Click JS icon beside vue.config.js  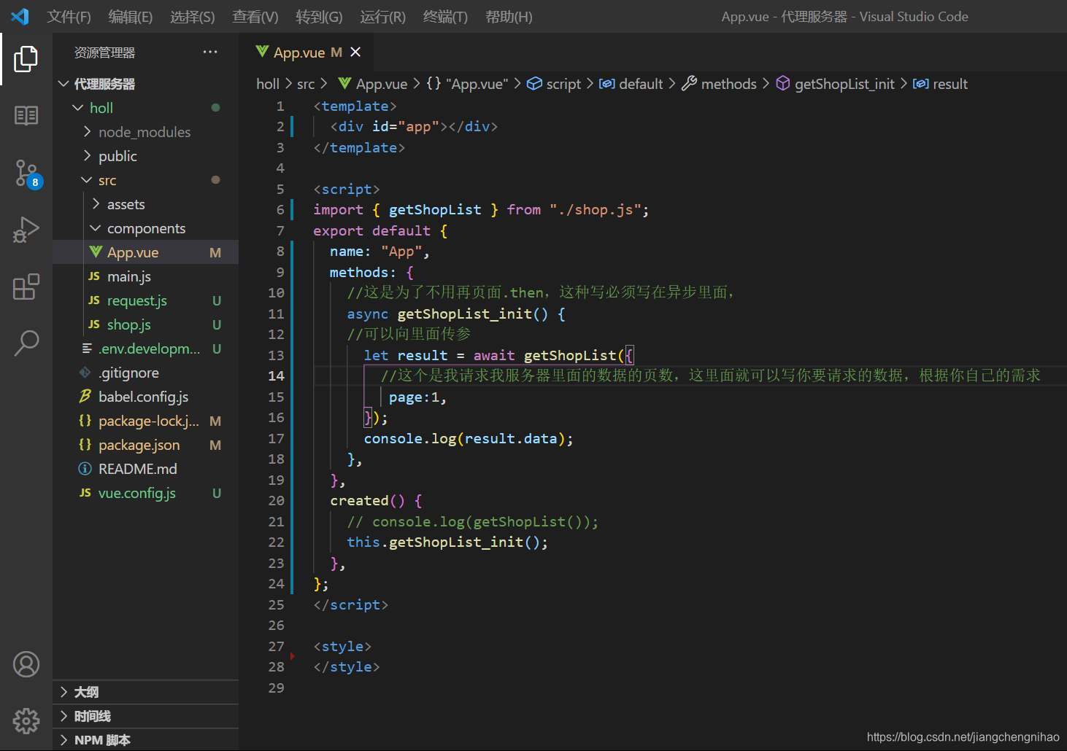point(85,493)
